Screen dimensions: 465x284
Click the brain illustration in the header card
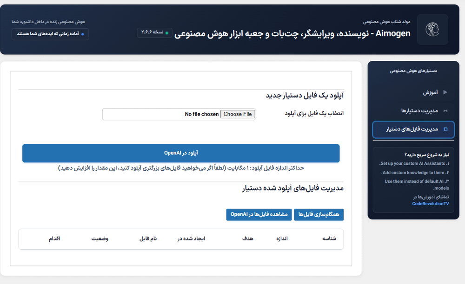[432, 29]
